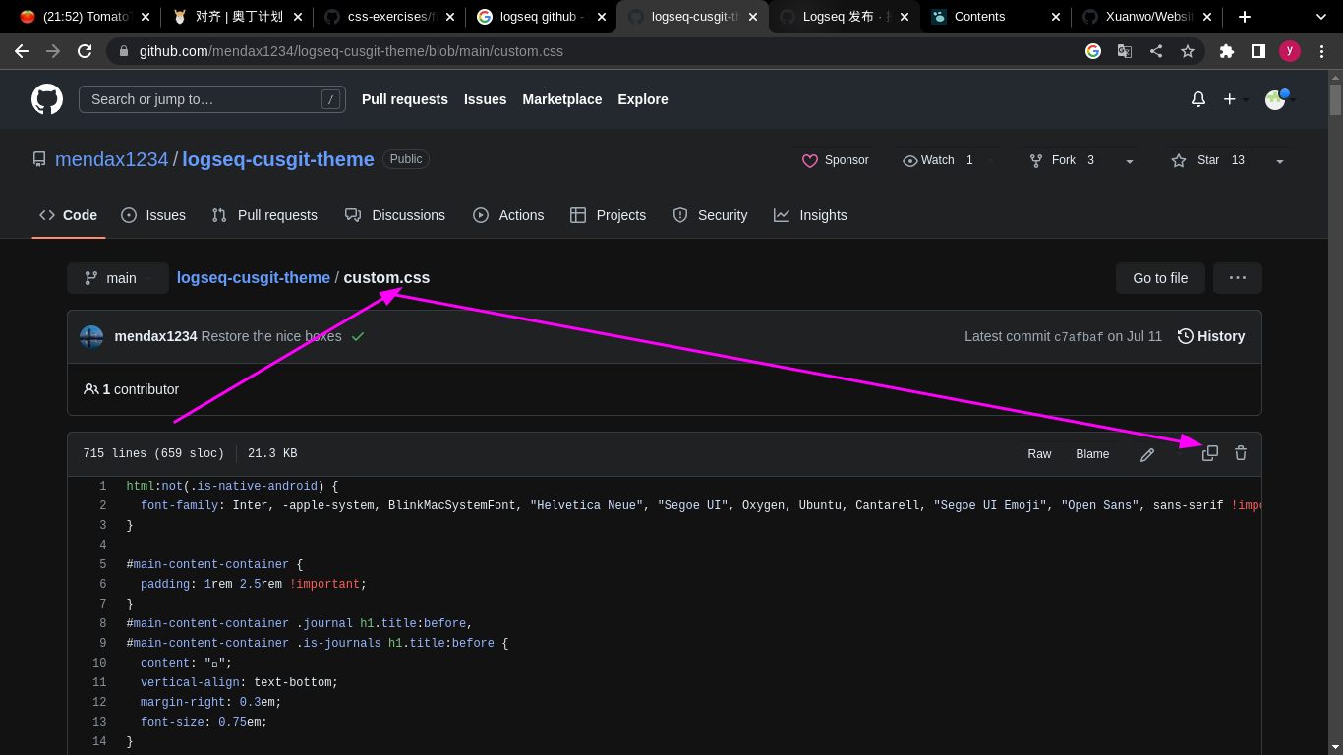Viewport: 1343px width, 755px height.
Task: Expand the Fork dropdown arrow
Action: click(x=1130, y=161)
